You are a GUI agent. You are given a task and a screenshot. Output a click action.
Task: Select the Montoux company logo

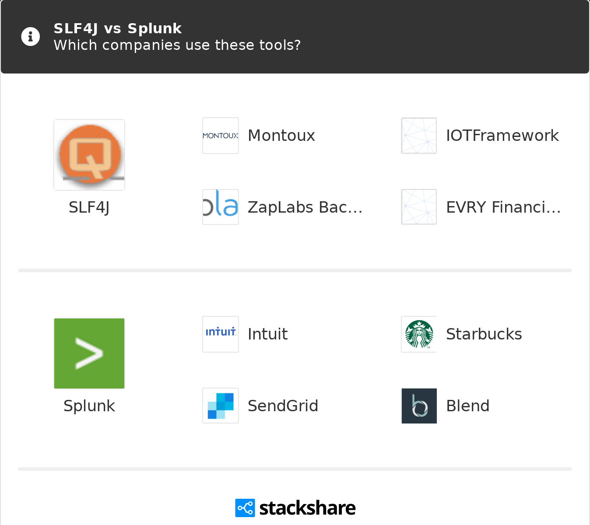pyautogui.click(x=220, y=135)
